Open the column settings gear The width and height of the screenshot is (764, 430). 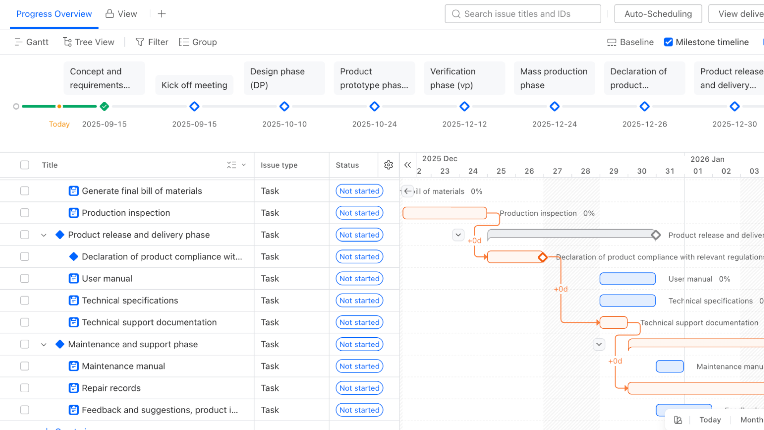(388, 165)
